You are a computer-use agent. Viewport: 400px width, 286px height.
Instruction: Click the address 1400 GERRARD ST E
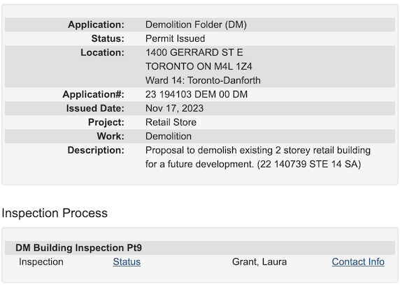click(x=194, y=52)
